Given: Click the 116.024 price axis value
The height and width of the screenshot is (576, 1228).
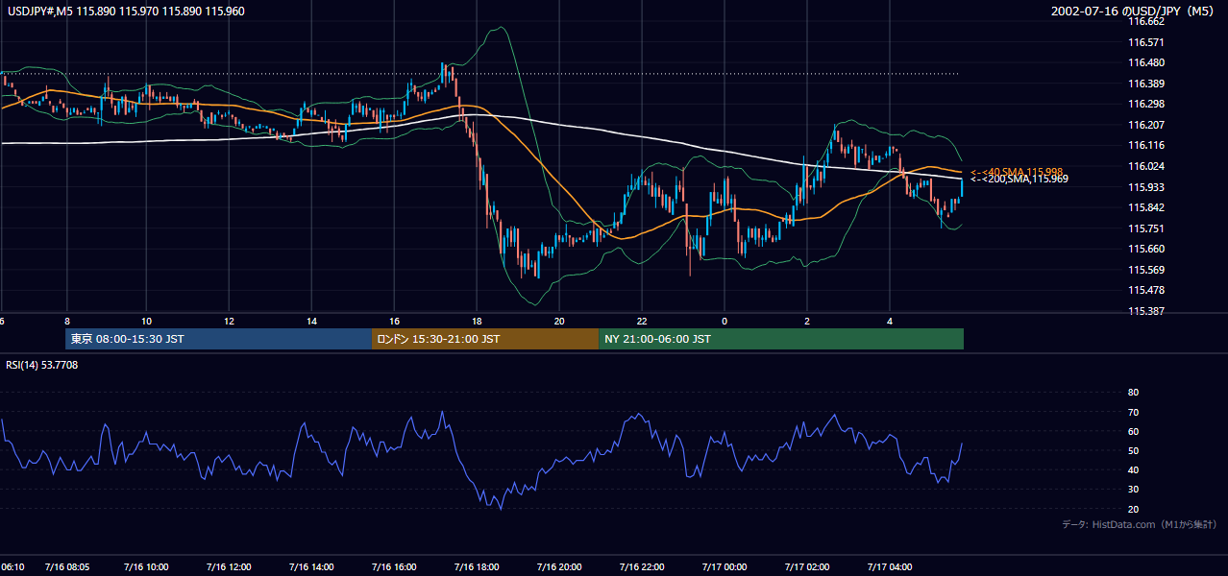Looking at the screenshot, I should (1146, 166).
